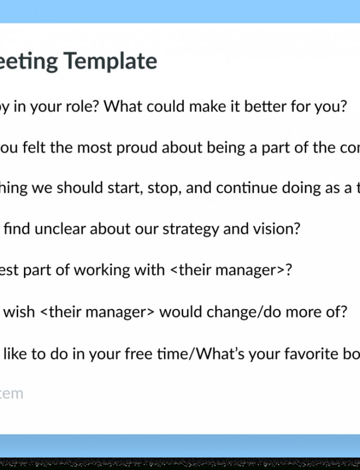Click the greyed-out new item placeholder field

(x=11, y=394)
